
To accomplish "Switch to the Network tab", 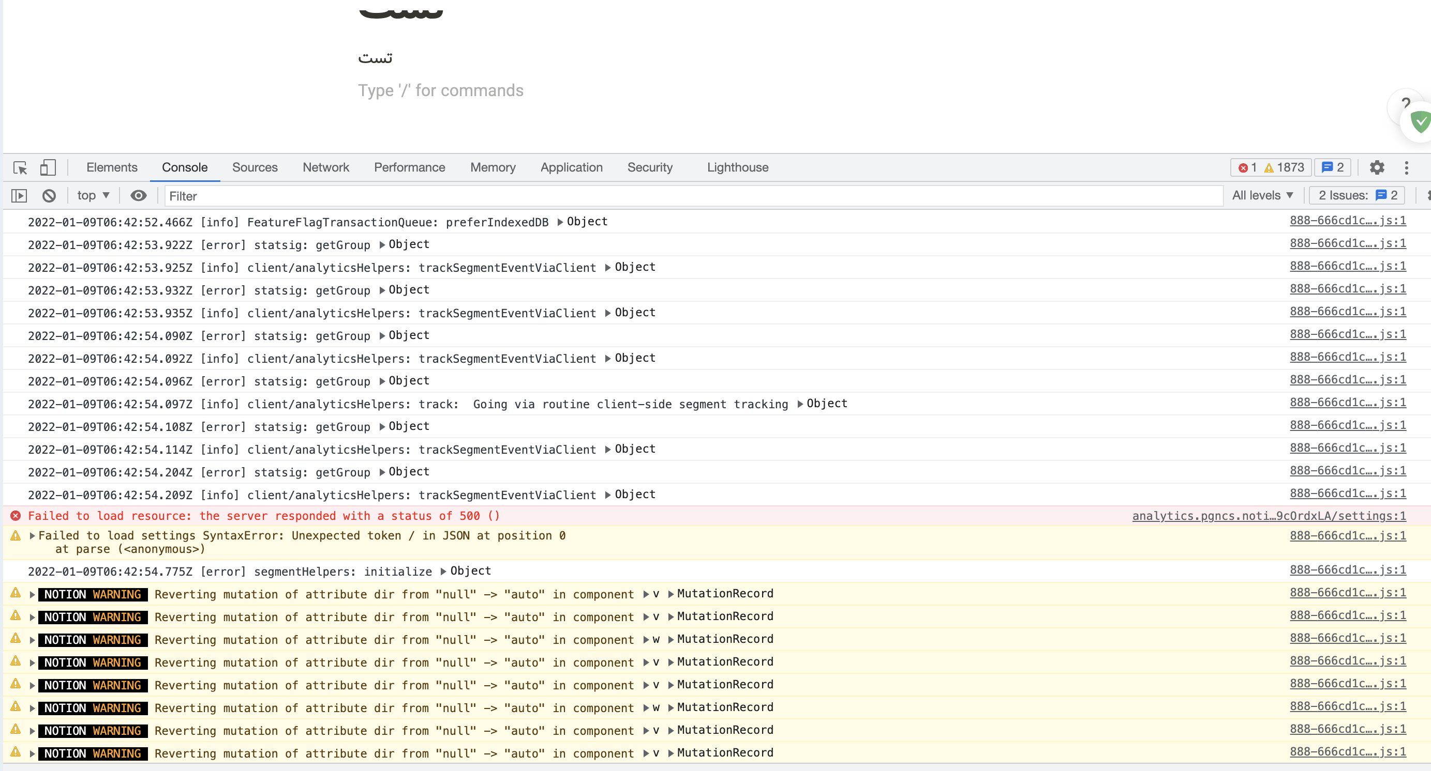I will tap(325, 167).
